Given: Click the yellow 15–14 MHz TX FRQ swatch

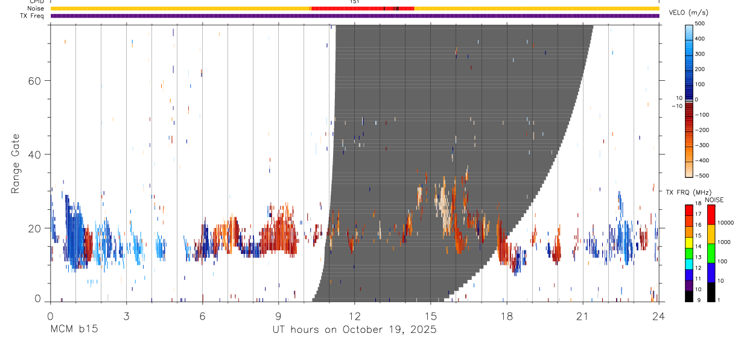Looking at the screenshot, I should click(x=689, y=242).
